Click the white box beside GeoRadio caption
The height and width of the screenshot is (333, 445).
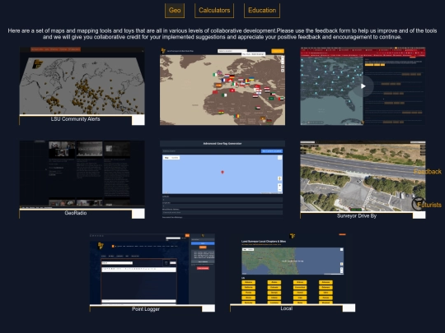pyautogui.click(x=138, y=214)
